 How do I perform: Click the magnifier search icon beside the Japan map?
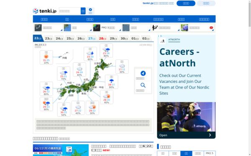click(143, 85)
